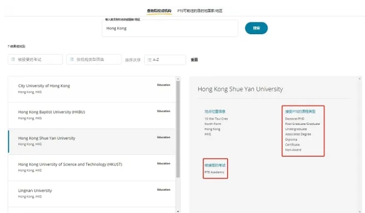This screenshot has width=365, height=213.
Task: Click the PTE Academic text
Action: 215,172
